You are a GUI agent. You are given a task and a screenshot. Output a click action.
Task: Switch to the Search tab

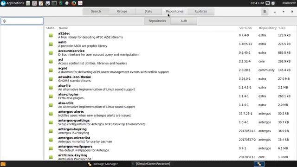[x=96, y=11]
